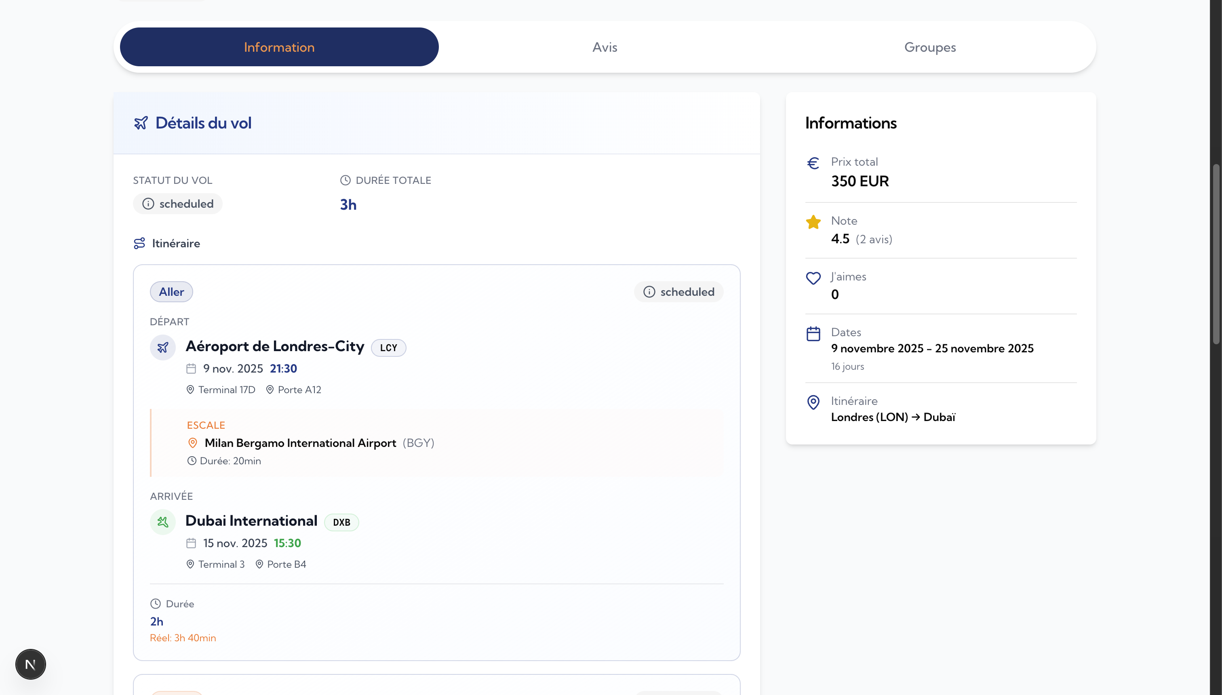Click the LCY airport code badge
The height and width of the screenshot is (695, 1222).
click(389, 348)
